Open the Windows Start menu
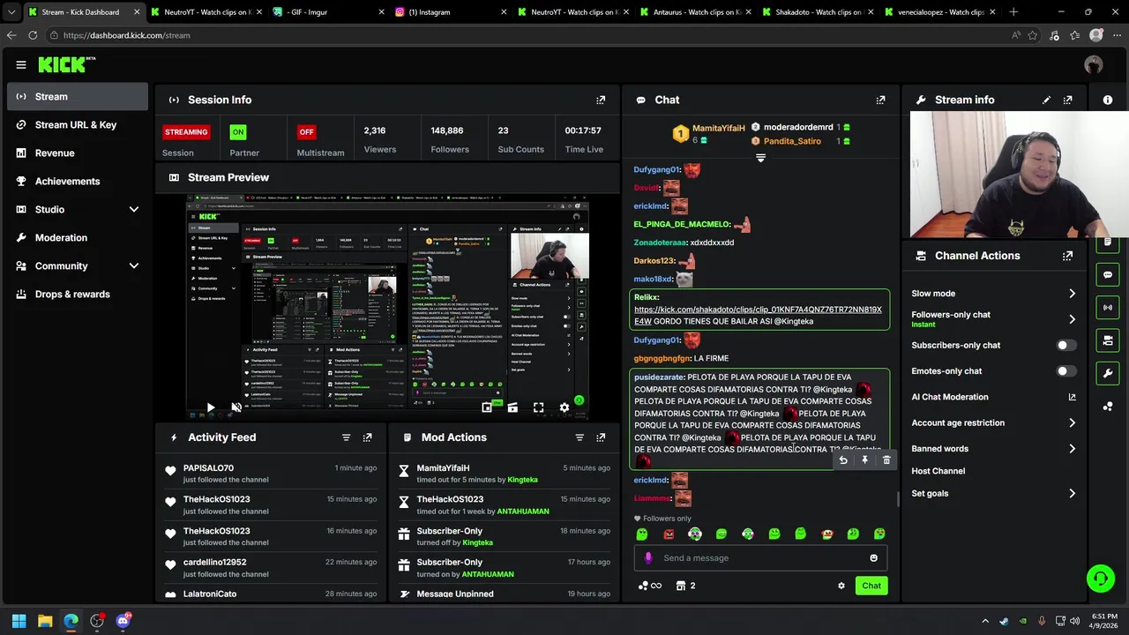The image size is (1129, 635). click(x=19, y=621)
